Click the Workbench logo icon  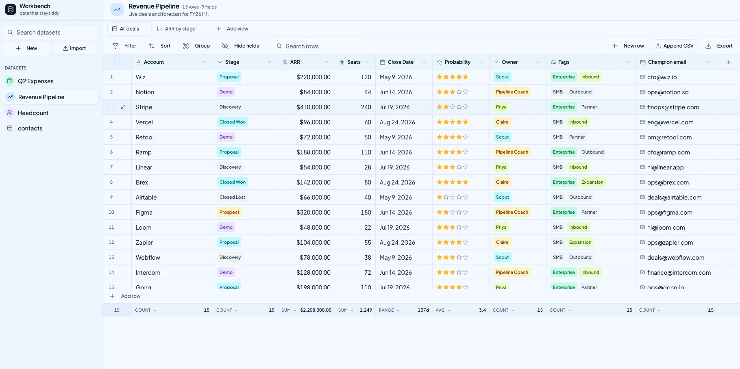coord(11,9)
